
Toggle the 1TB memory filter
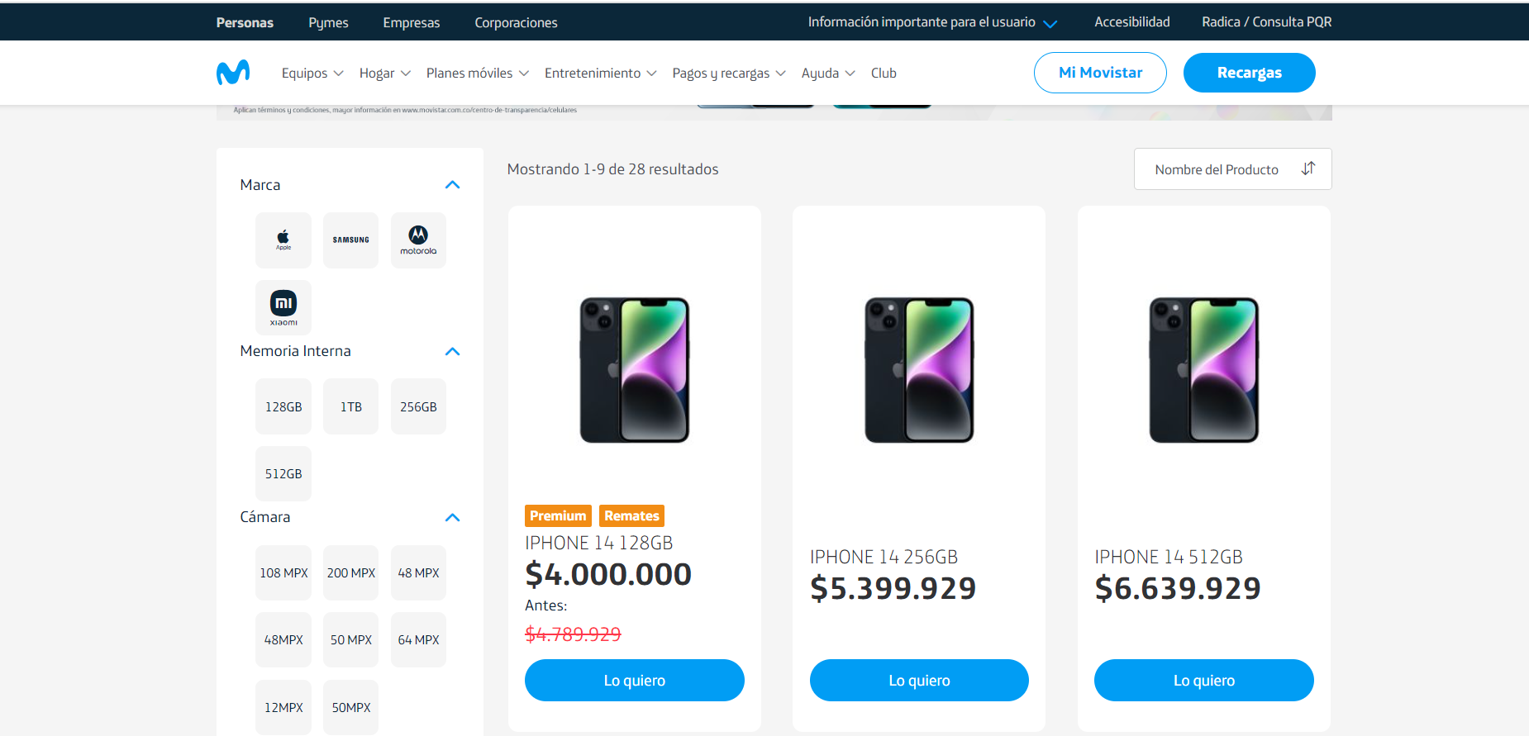pyautogui.click(x=350, y=406)
